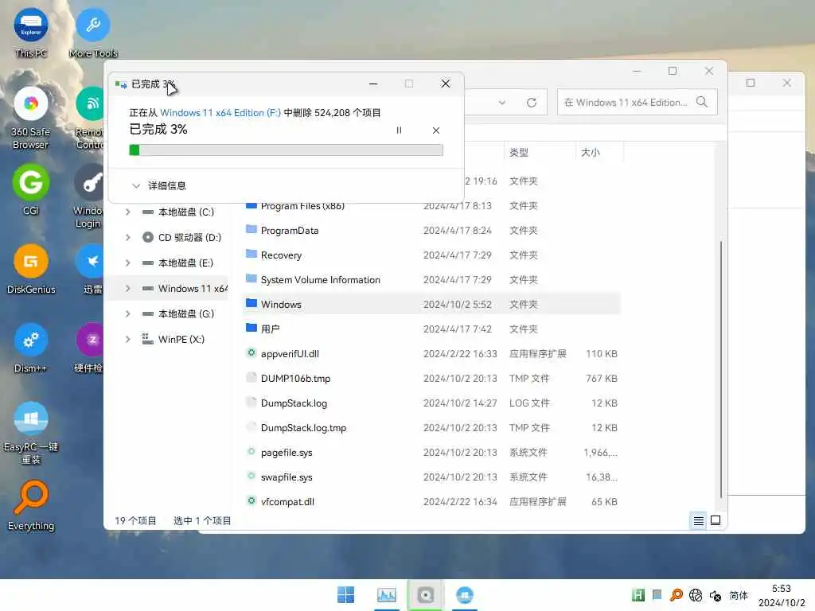Launch the DiskGenius desktop icon

31,269
